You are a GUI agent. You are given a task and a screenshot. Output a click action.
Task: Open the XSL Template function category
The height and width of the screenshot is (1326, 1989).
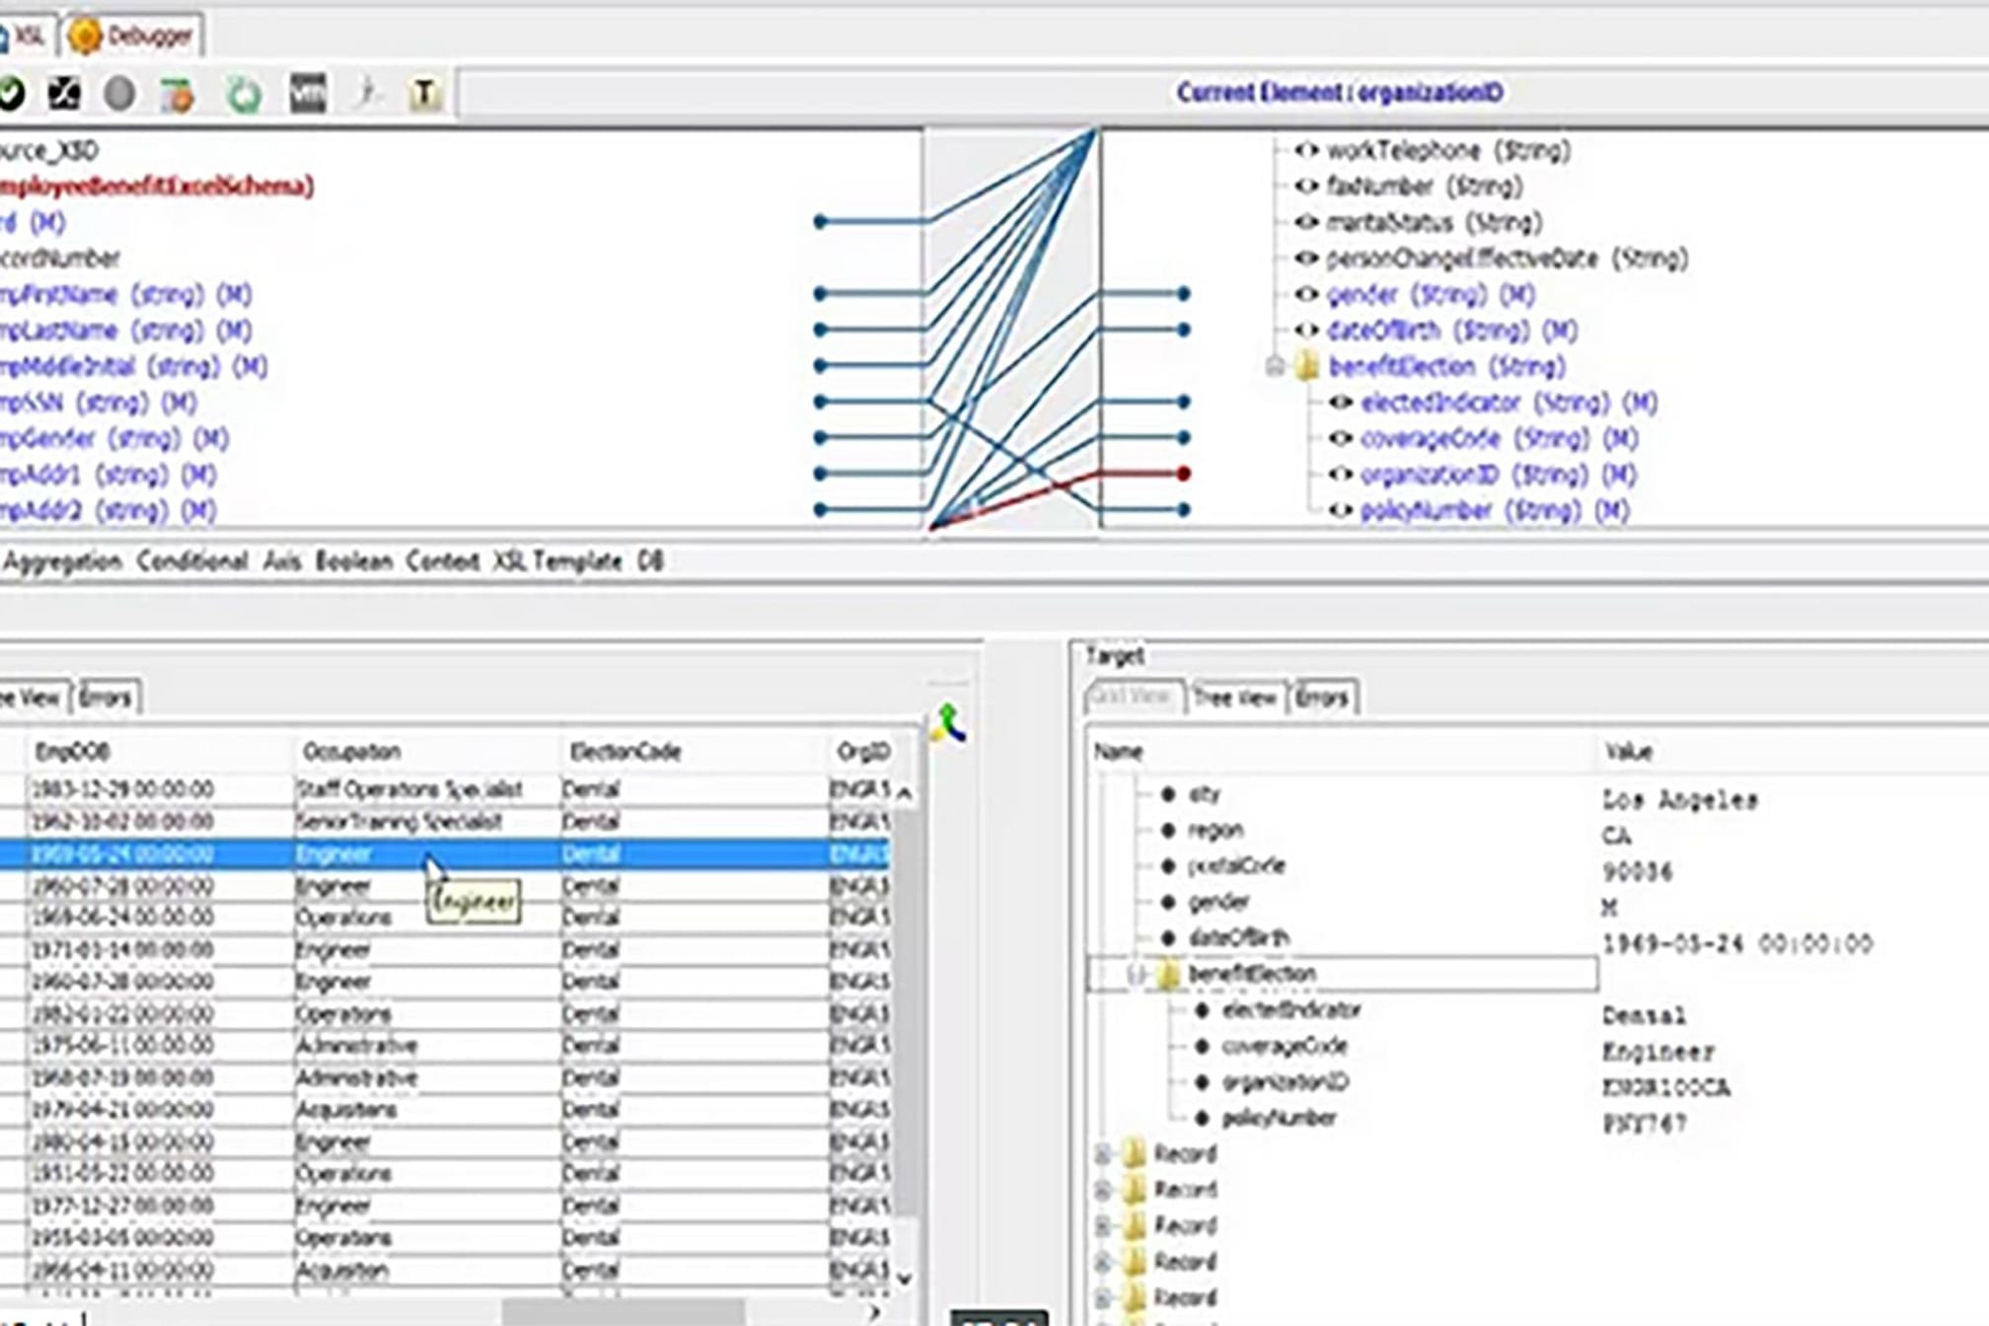click(557, 561)
